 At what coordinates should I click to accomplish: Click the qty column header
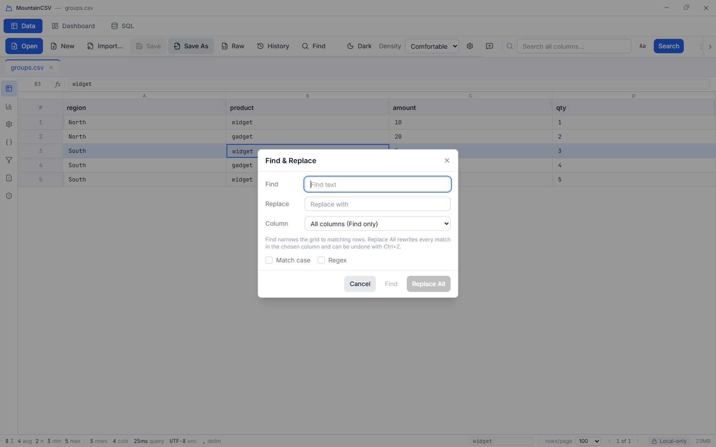pos(634,108)
